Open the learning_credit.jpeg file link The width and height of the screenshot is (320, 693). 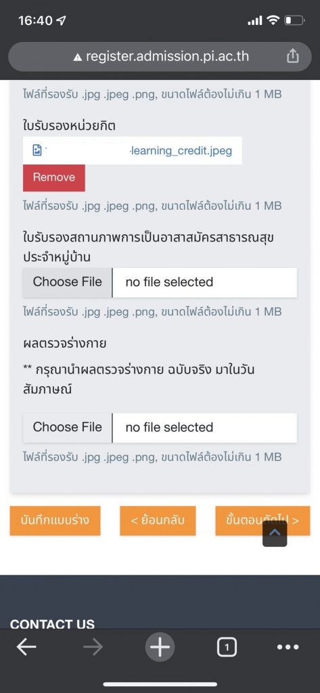click(181, 151)
